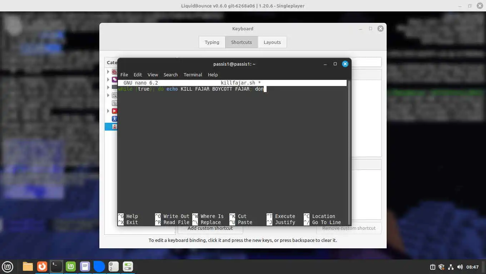
Task: Click the volume speaker tray icon
Action: [x=460, y=267]
